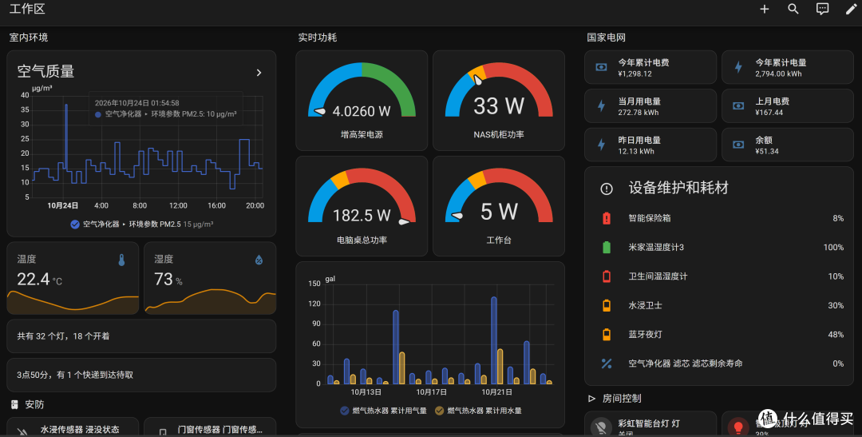Click the 滤芯剩余寿命 0% value
Screen dimensions: 862x437
(x=838, y=364)
